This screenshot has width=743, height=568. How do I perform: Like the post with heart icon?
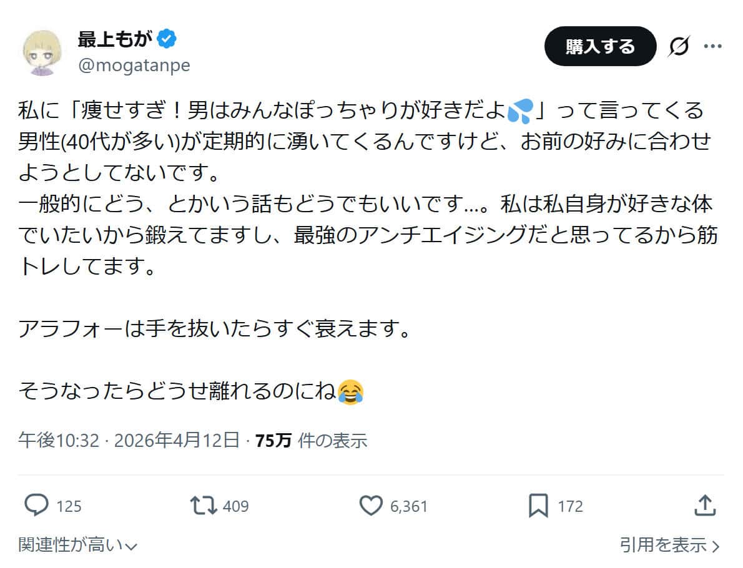[371, 505]
